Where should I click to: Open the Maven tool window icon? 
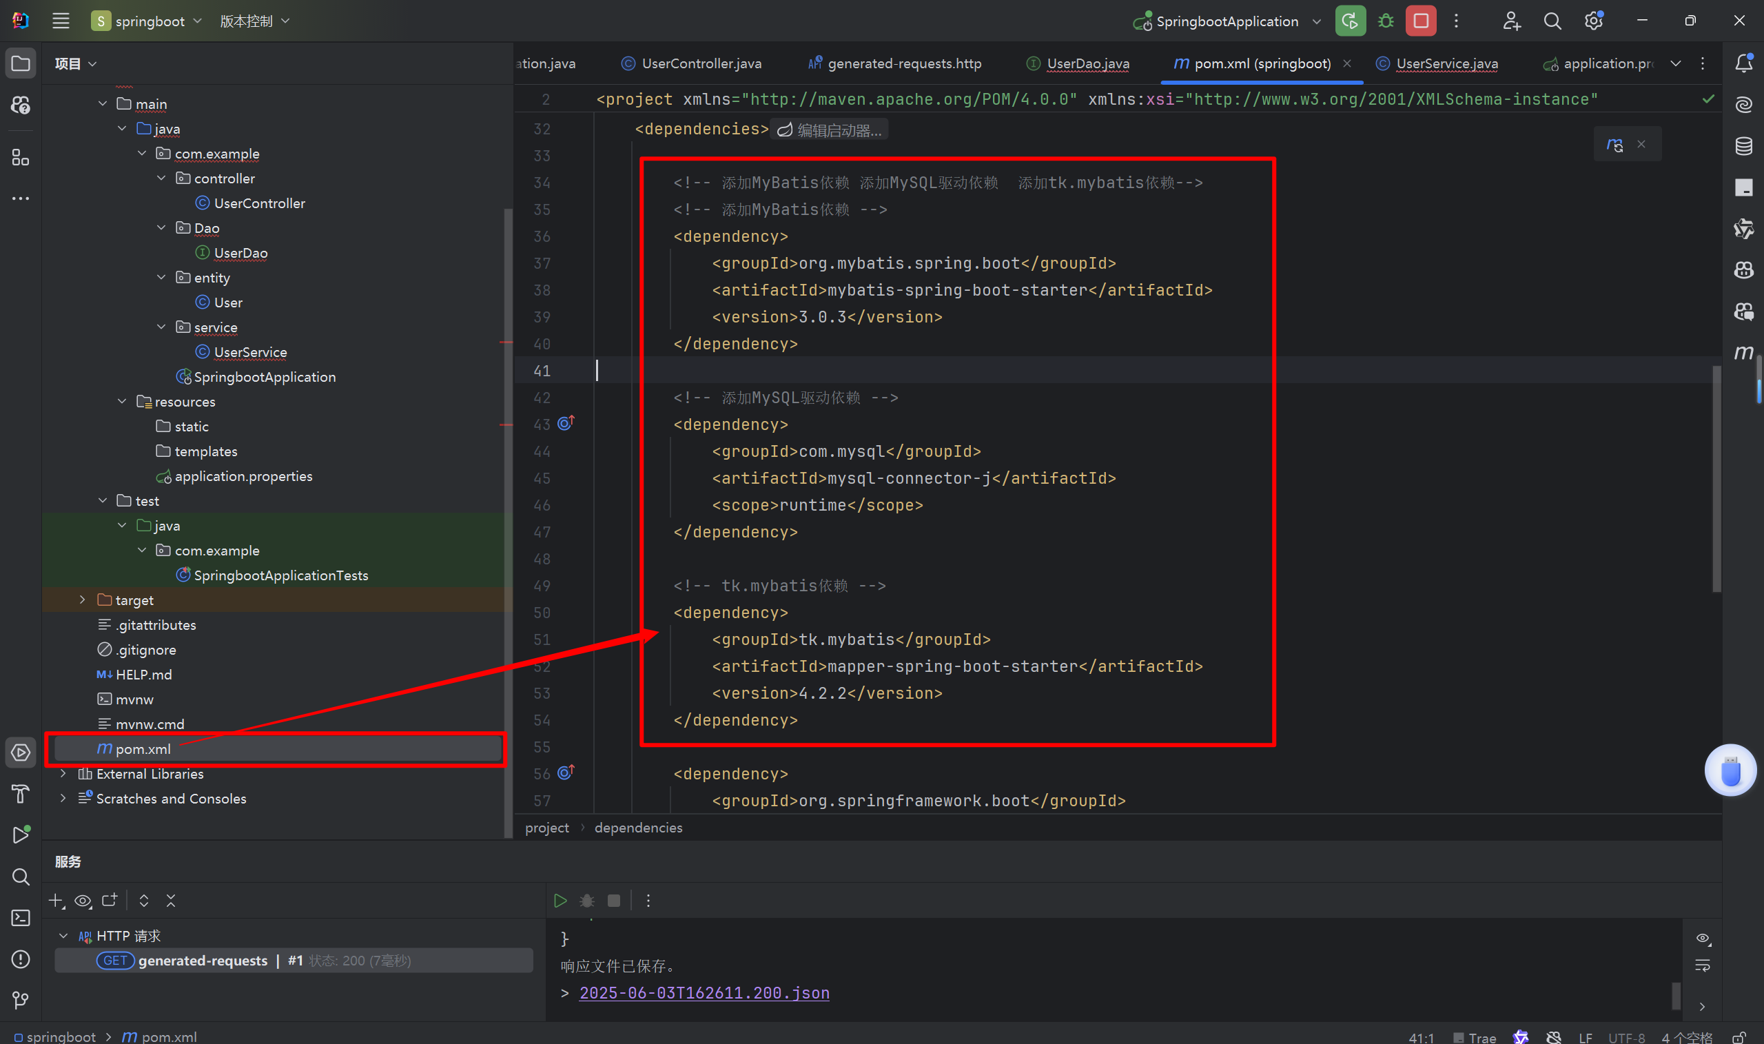1743,352
